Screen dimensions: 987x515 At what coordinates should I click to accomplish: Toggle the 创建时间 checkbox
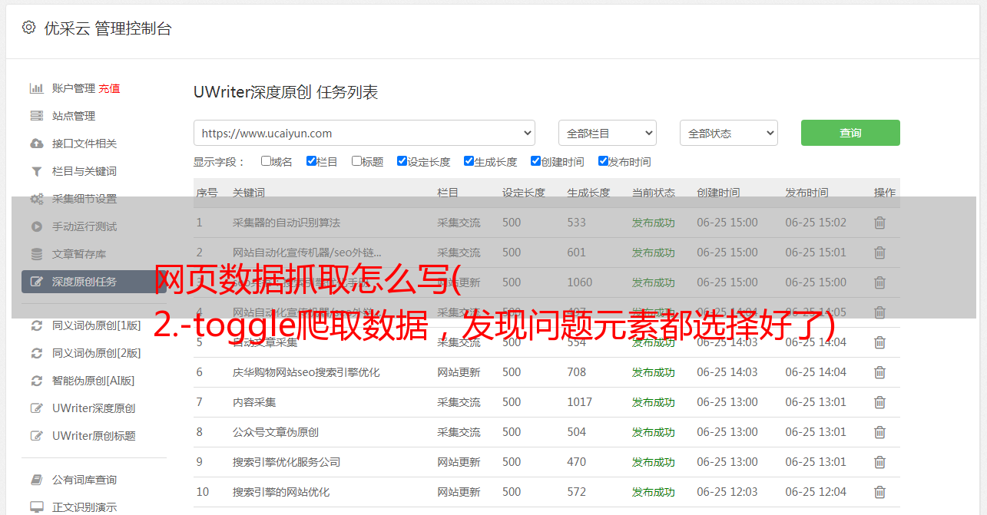click(x=535, y=161)
